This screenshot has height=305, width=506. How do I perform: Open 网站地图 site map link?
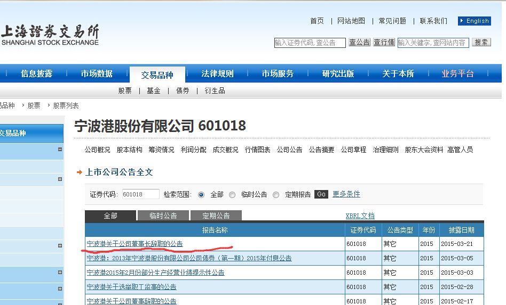(351, 21)
